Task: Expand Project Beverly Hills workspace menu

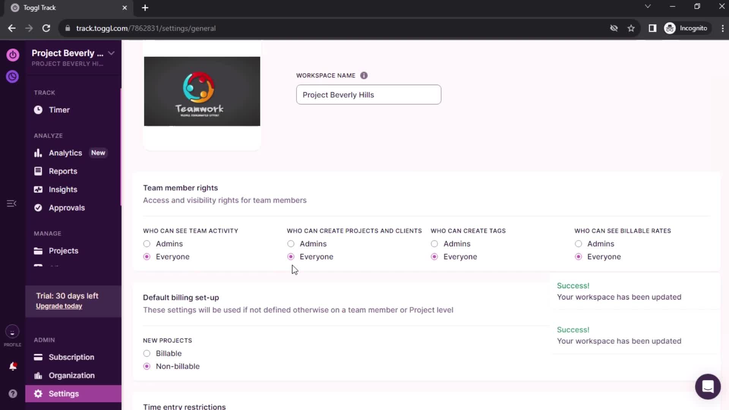Action: [111, 52]
